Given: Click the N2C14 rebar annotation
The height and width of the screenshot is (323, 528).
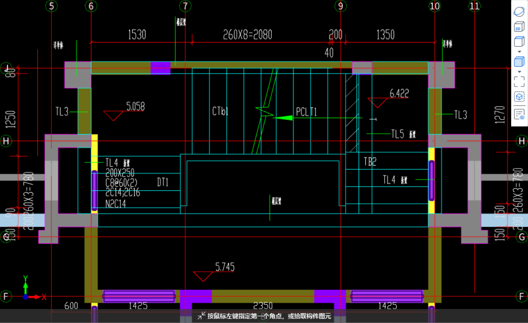Looking at the screenshot, I should 116,204.
